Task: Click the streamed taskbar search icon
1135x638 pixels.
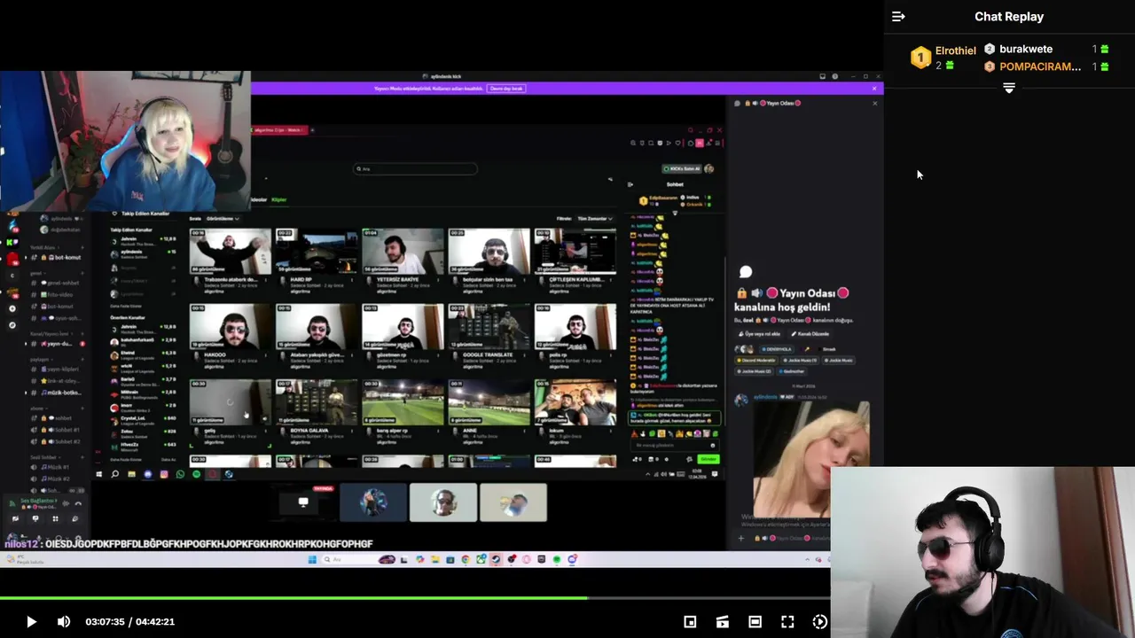Action: [115, 475]
